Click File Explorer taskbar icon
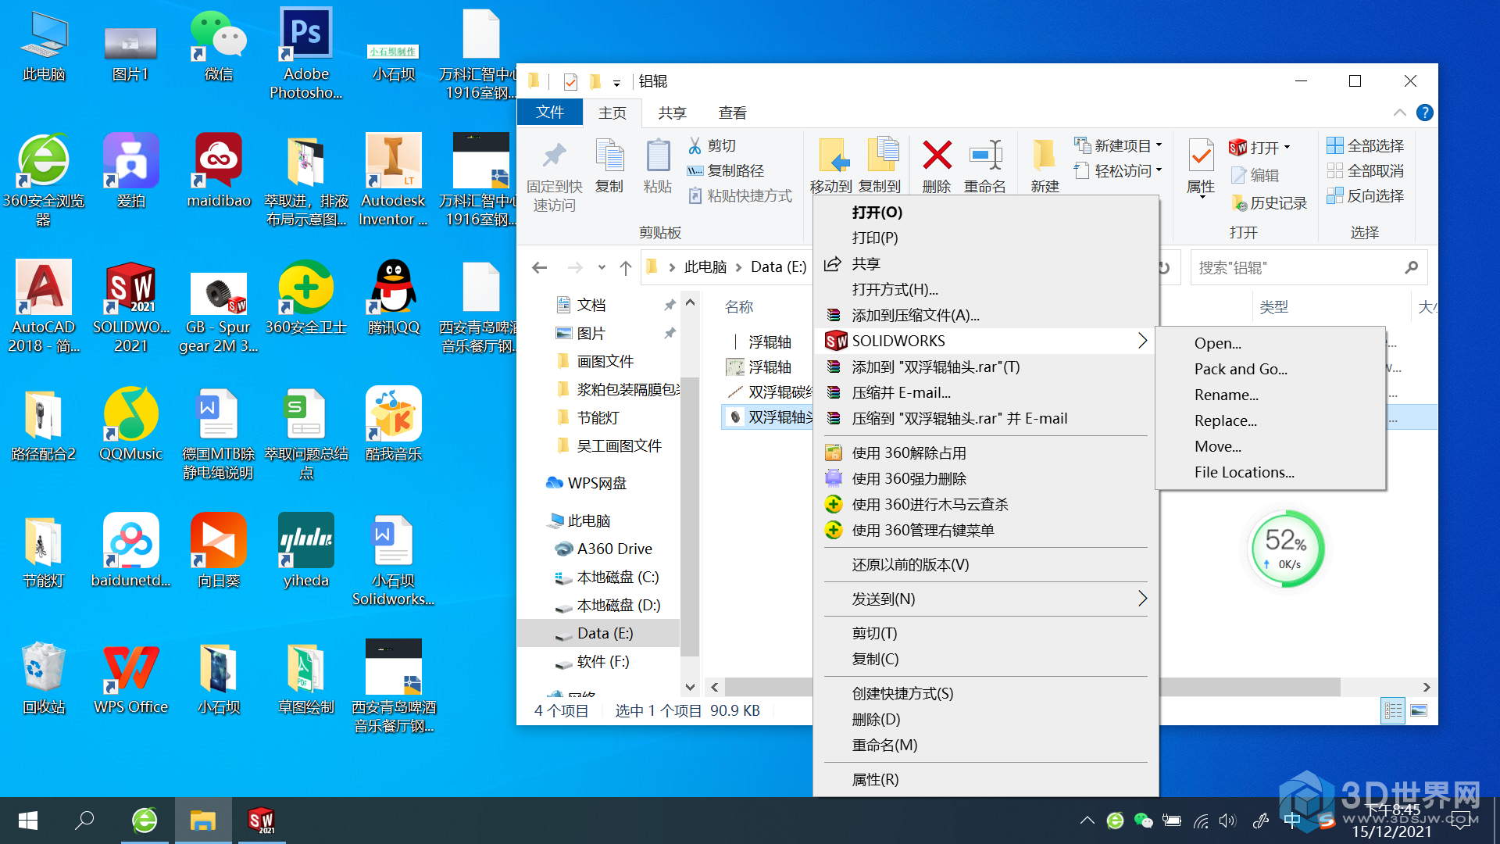 click(203, 821)
